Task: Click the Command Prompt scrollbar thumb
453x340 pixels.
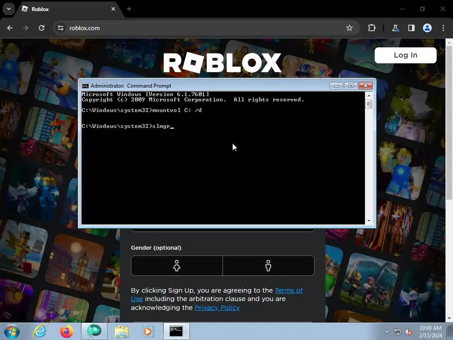Action: click(x=369, y=104)
